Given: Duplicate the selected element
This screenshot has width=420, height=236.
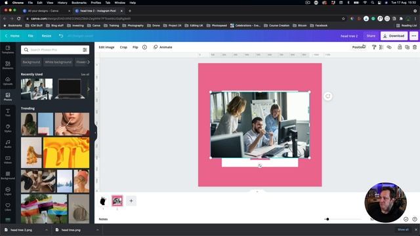Looking at the screenshot, I should click(407, 47).
